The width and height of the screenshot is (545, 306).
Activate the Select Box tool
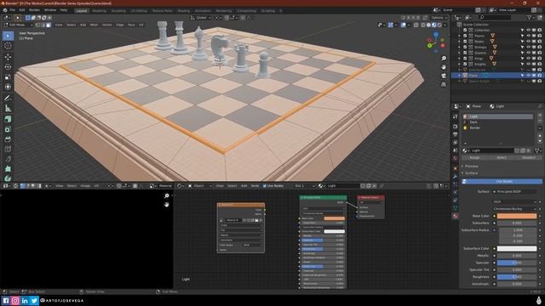[x=8, y=36]
